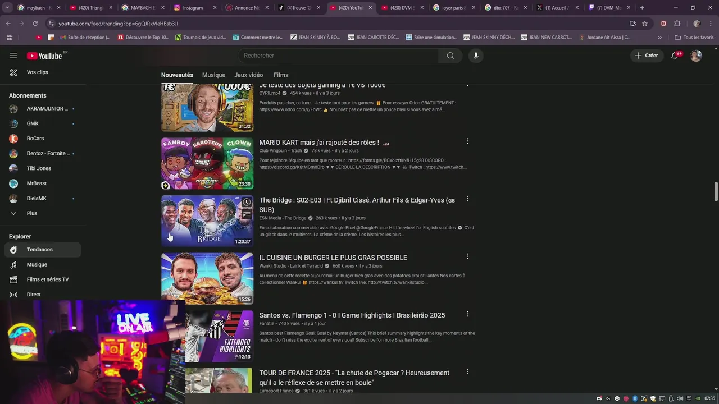
Task: Play the burger le plus gras thumbnail
Action: point(207,278)
